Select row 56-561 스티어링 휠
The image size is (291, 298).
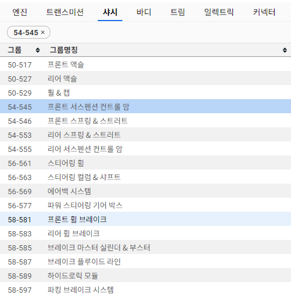coord(145,162)
